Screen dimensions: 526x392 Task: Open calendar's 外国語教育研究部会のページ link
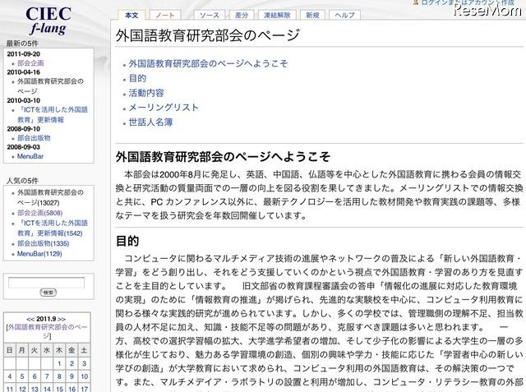pos(47,331)
